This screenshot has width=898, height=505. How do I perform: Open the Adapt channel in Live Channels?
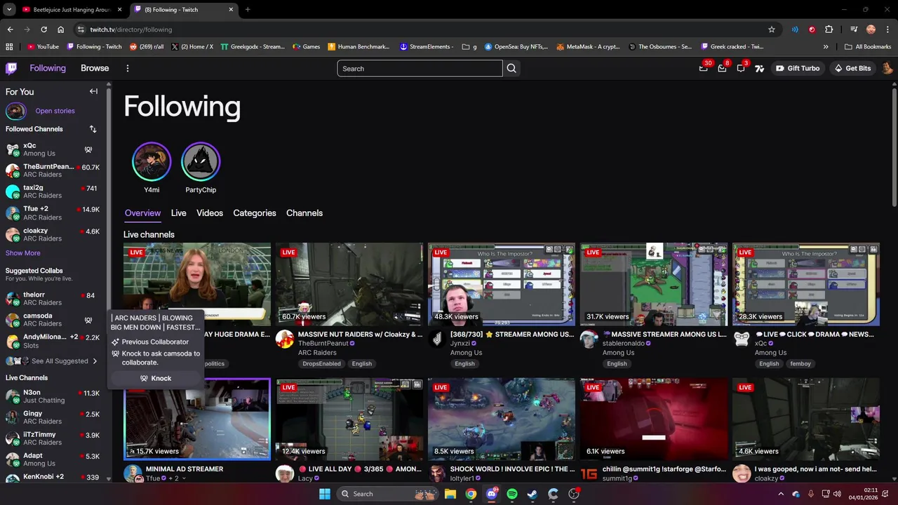coord(53,459)
